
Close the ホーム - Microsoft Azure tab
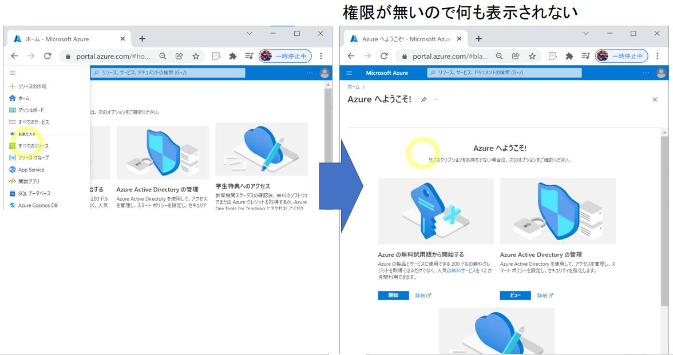[122, 39]
